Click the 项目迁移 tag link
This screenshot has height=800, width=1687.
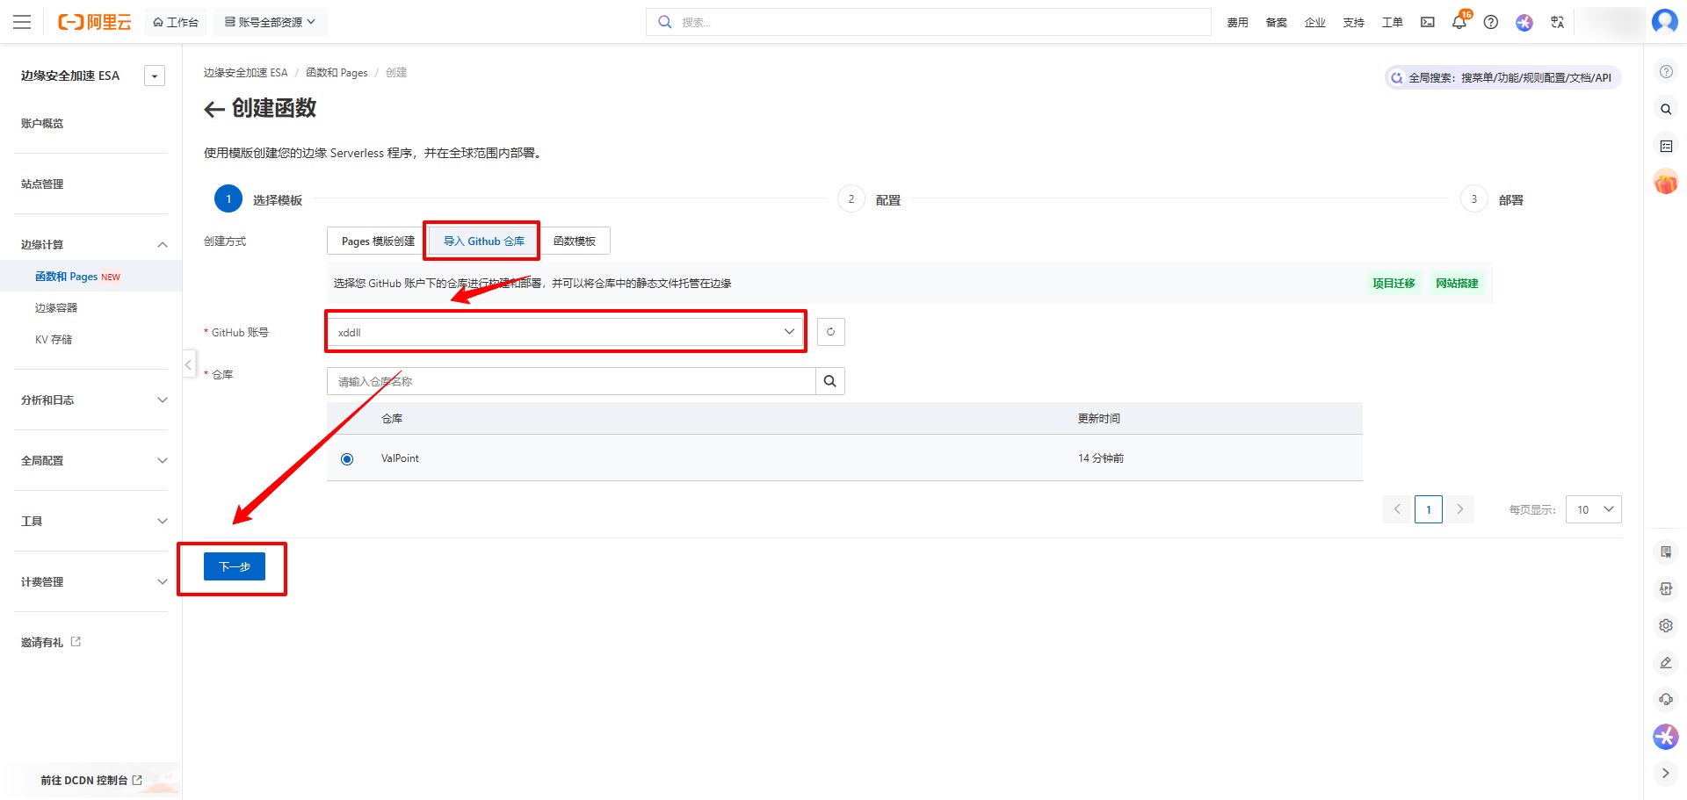1394,283
